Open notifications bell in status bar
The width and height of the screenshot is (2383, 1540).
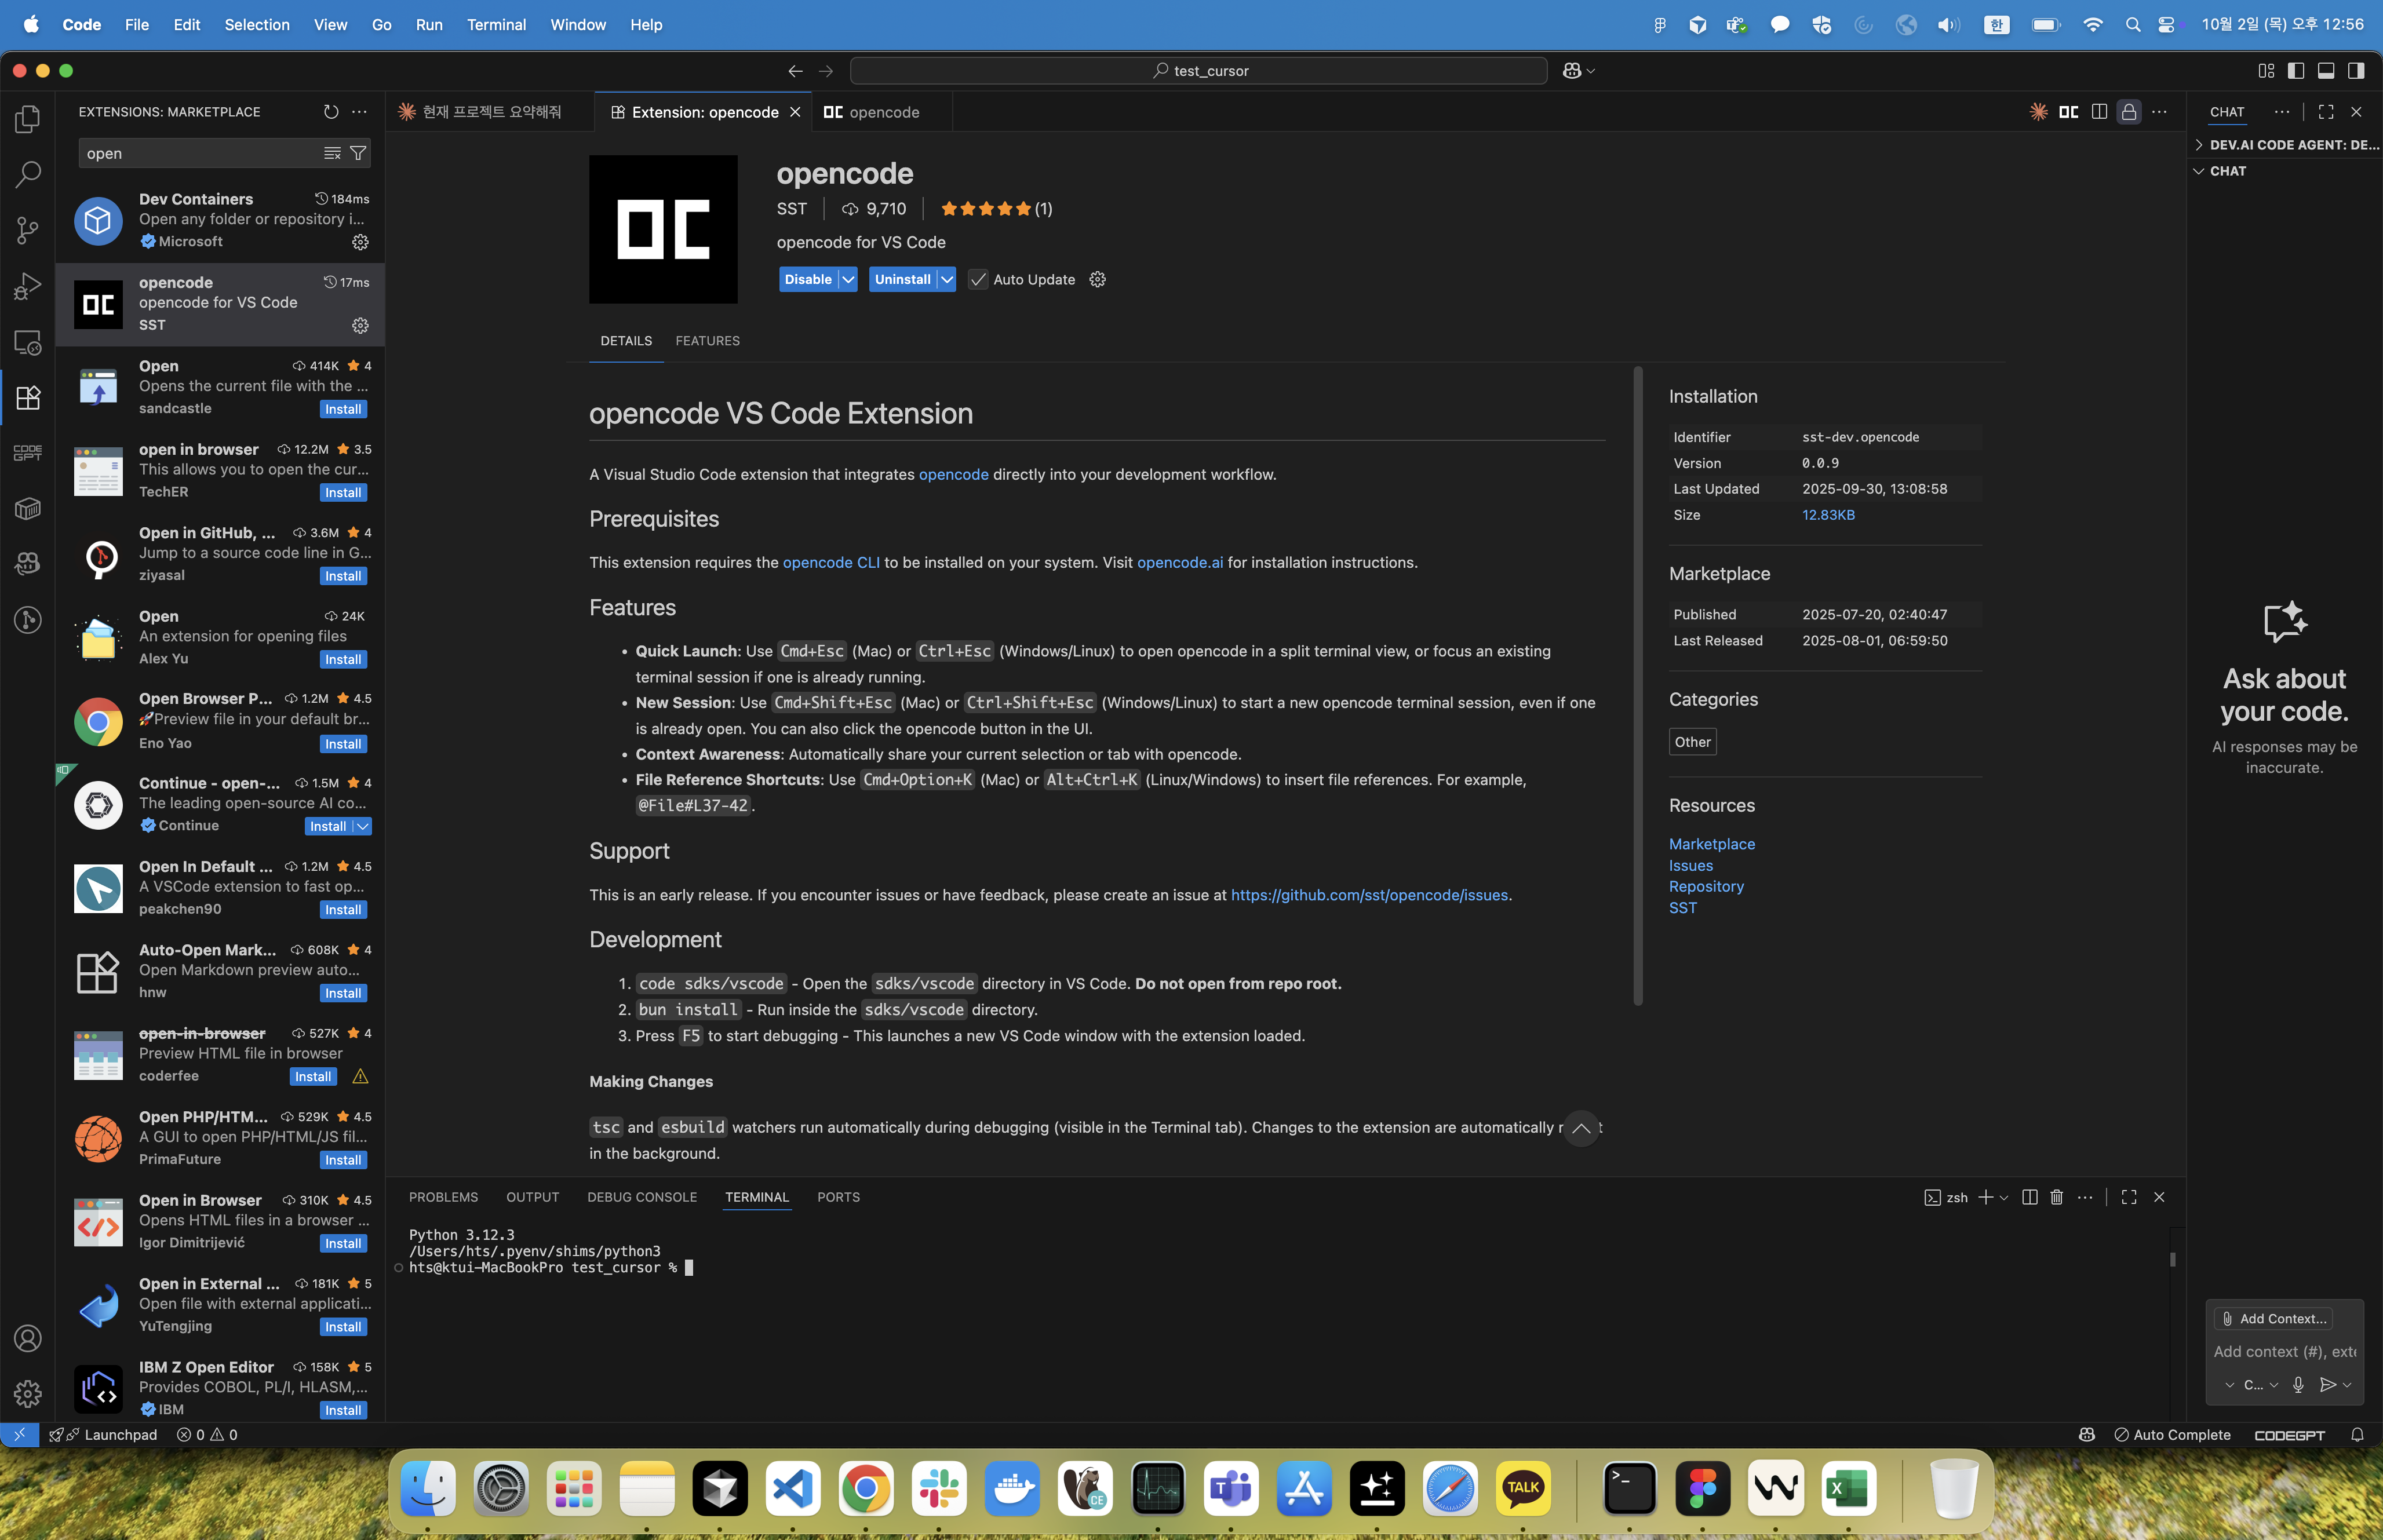(x=2357, y=1435)
